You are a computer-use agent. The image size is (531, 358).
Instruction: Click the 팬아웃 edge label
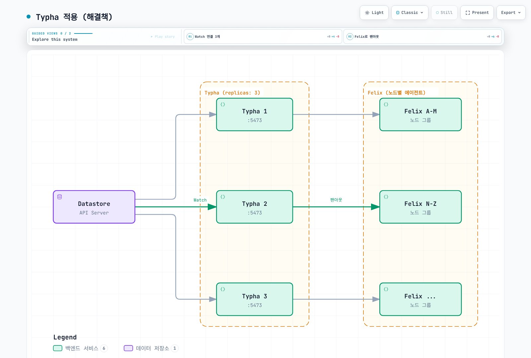point(336,200)
